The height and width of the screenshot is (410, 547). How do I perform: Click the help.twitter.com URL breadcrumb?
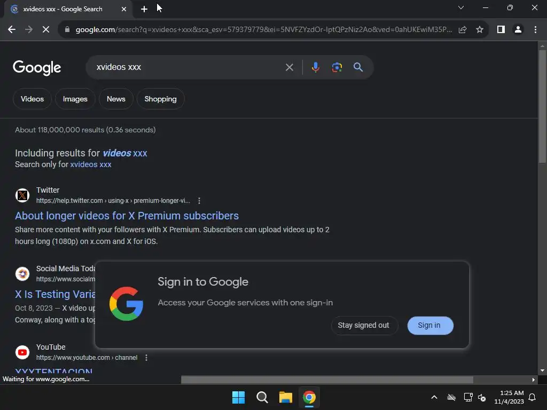[x=113, y=201]
